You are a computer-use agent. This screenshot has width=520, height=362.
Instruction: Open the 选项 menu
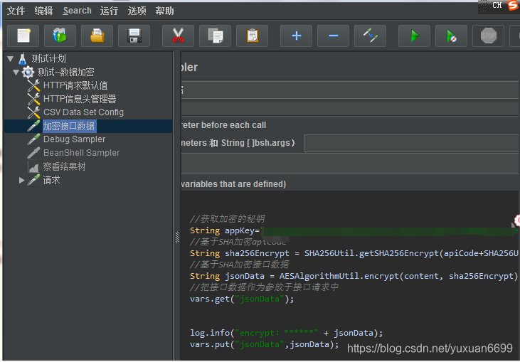[137, 11]
